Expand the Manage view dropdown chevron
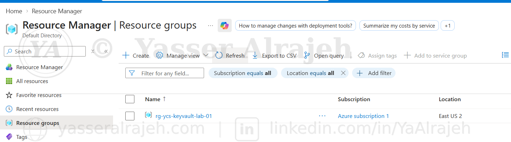Screen dimensions: 511x142 (206, 55)
